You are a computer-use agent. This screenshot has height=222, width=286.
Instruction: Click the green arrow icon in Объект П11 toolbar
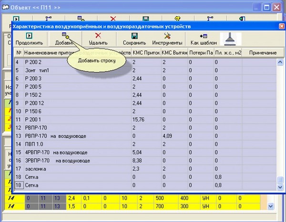click(x=242, y=19)
